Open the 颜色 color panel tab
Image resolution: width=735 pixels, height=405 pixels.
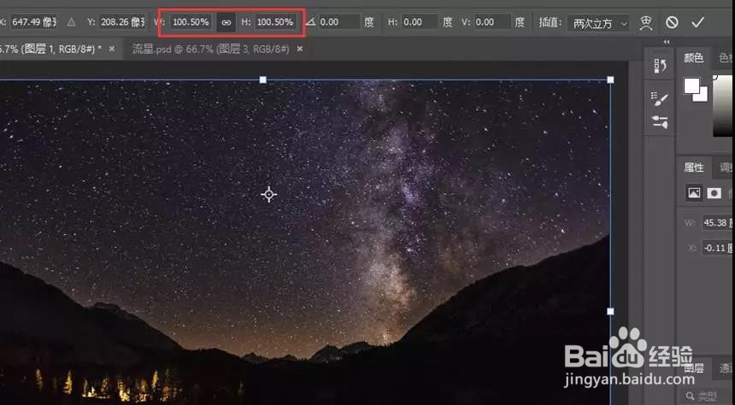[x=694, y=58]
